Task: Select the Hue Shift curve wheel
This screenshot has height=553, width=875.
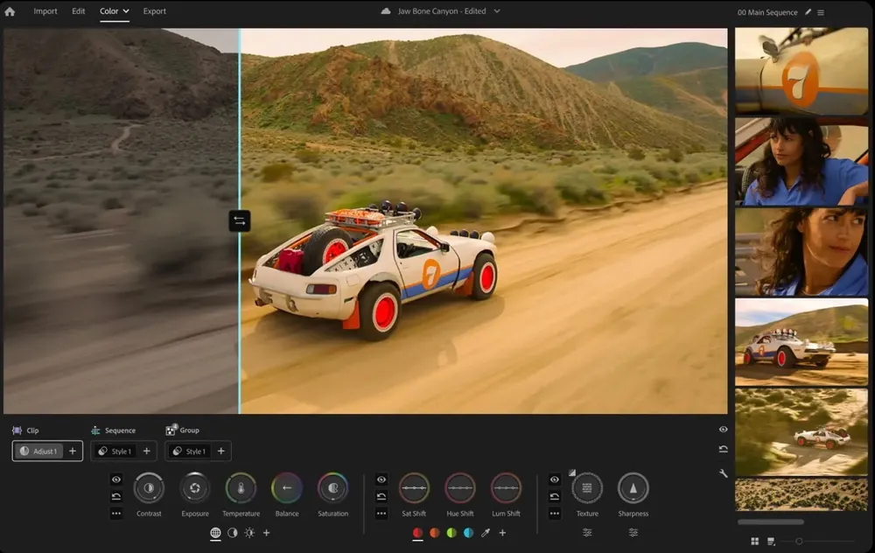Action: tap(460, 488)
